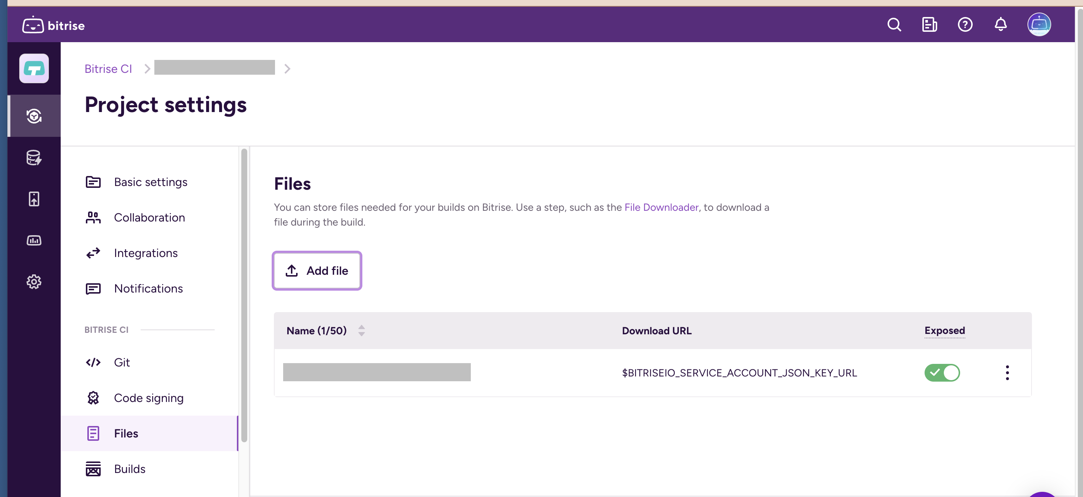This screenshot has width=1083, height=497.
Task: Select Code signing in settings menu
Action: coord(148,398)
